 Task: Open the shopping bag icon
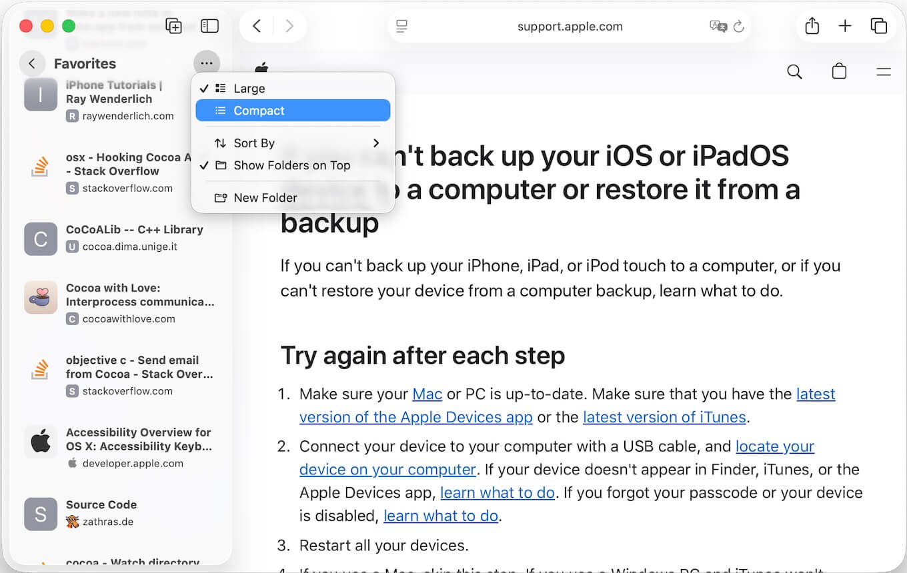click(839, 71)
